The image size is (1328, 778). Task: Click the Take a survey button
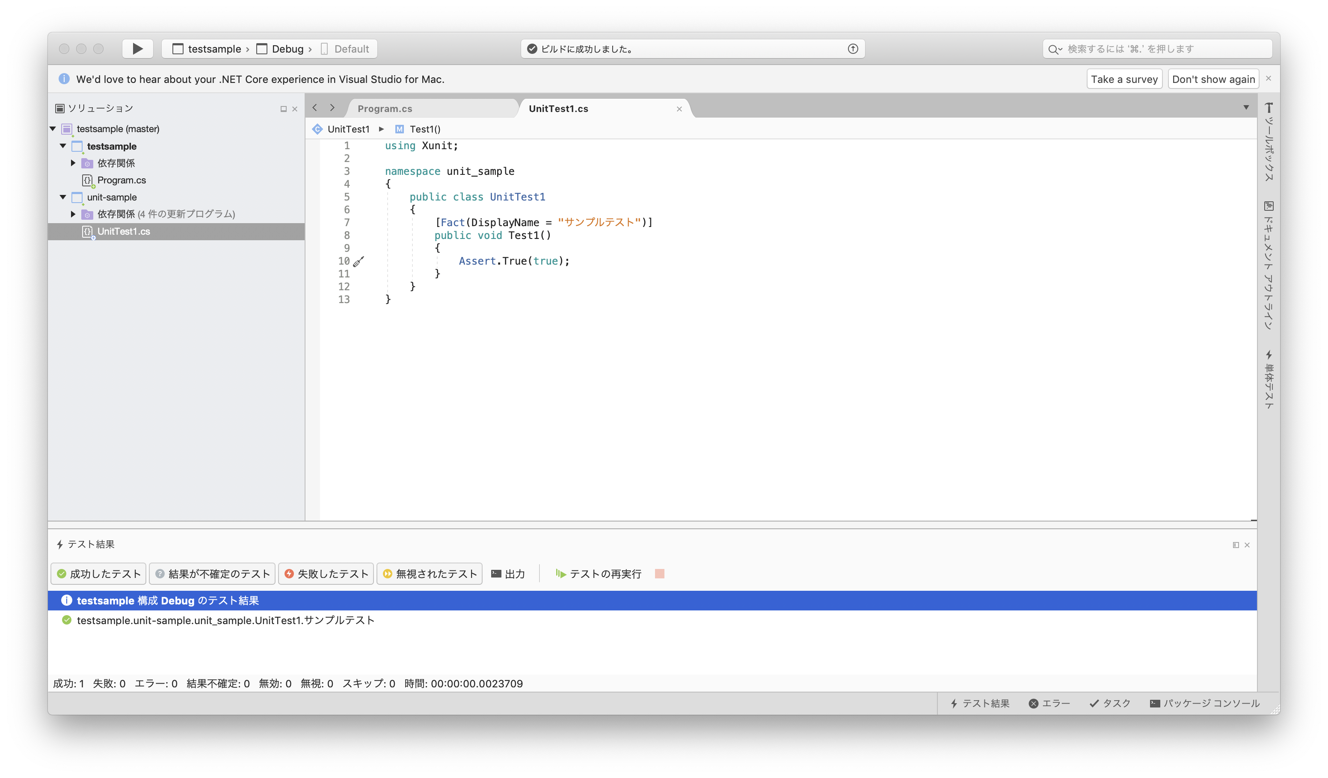pyautogui.click(x=1125, y=79)
